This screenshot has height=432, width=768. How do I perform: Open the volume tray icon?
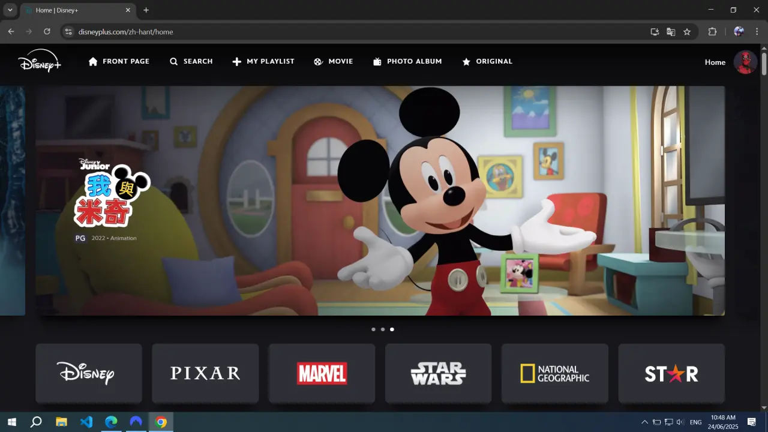tap(680, 422)
